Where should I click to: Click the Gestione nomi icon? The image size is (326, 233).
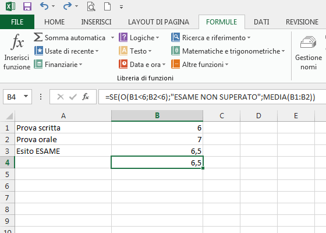pos(309,42)
